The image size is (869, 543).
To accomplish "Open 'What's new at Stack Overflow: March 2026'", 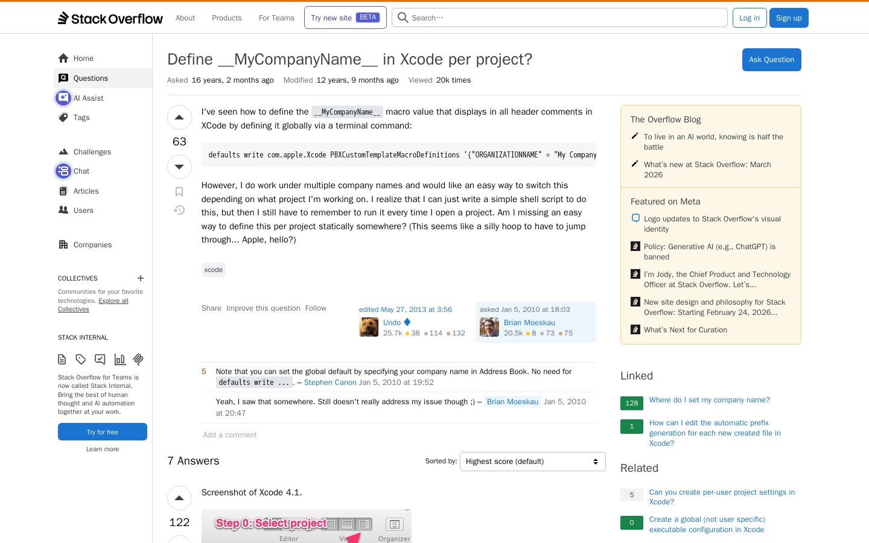I will pos(707,170).
